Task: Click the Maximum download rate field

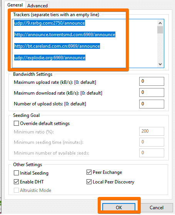Action: [152, 92]
